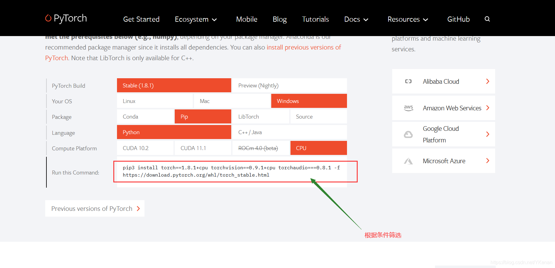Choose Windows as your OS
The image size is (555, 268).
[309, 101]
